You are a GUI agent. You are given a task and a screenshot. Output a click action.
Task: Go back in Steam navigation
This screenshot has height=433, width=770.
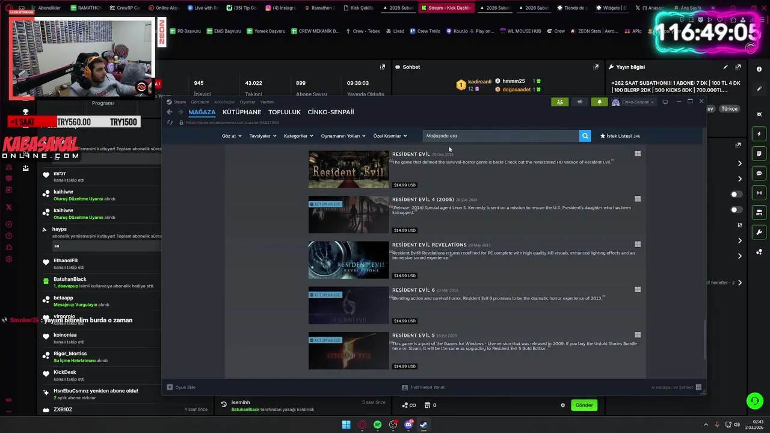click(170, 112)
